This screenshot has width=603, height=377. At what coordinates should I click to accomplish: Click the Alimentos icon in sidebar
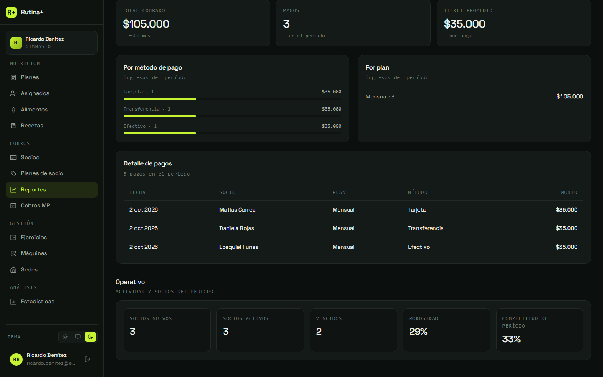tap(13, 110)
